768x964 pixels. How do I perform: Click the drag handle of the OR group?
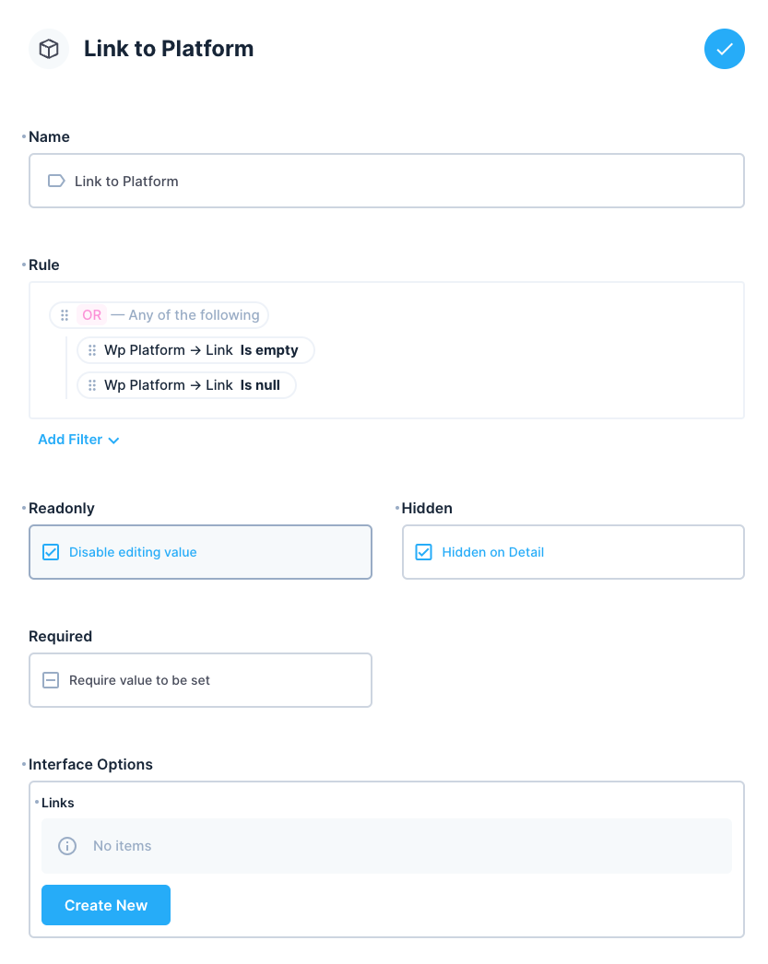(x=63, y=314)
